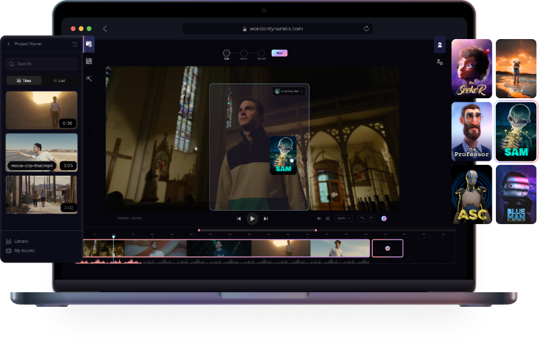Choose the Blue Man character card
The image size is (541, 352).
[x=516, y=195]
